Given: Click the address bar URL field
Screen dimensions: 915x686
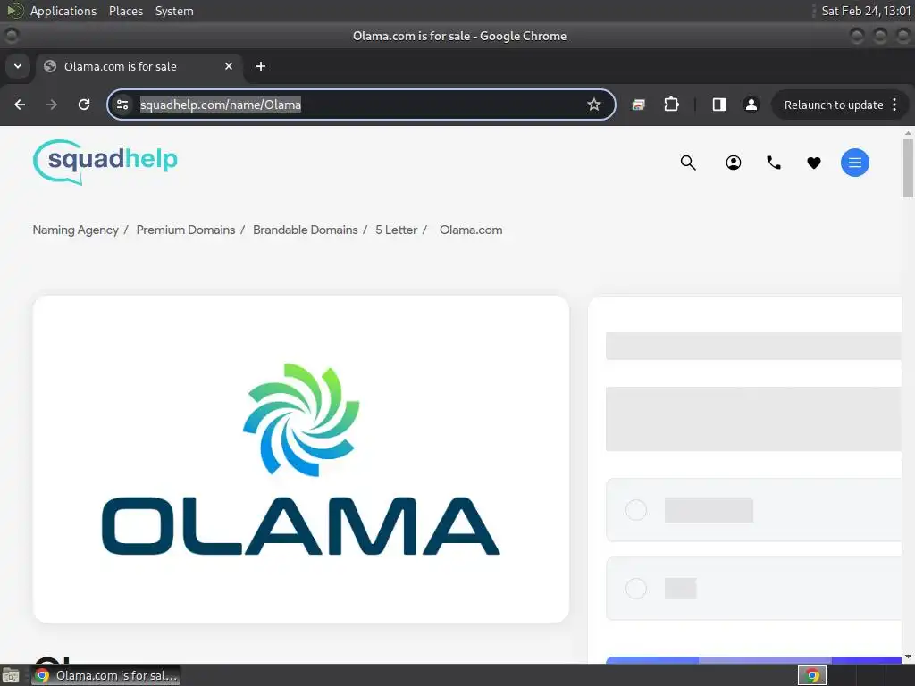Looking at the screenshot, I should [x=362, y=105].
